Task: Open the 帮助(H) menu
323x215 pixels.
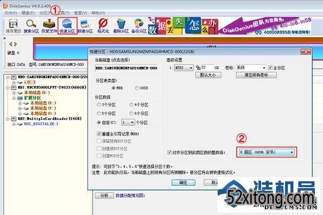Action: (x=99, y=13)
